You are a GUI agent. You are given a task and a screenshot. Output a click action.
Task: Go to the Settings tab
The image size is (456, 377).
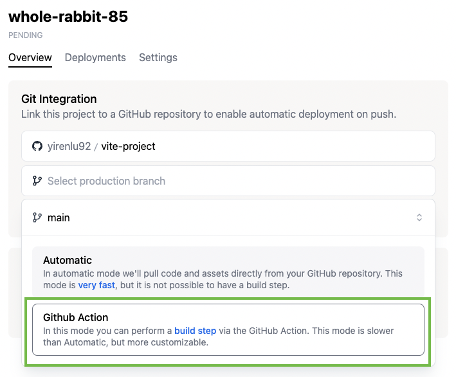pyautogui.click(x=158, y=57)
